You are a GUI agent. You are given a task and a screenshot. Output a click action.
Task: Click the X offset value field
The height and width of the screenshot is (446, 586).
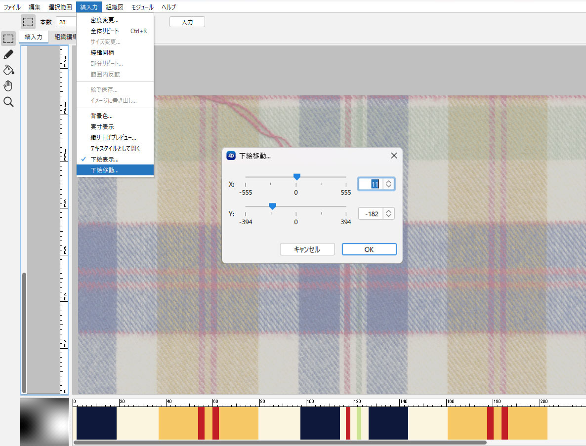(371, 184)
